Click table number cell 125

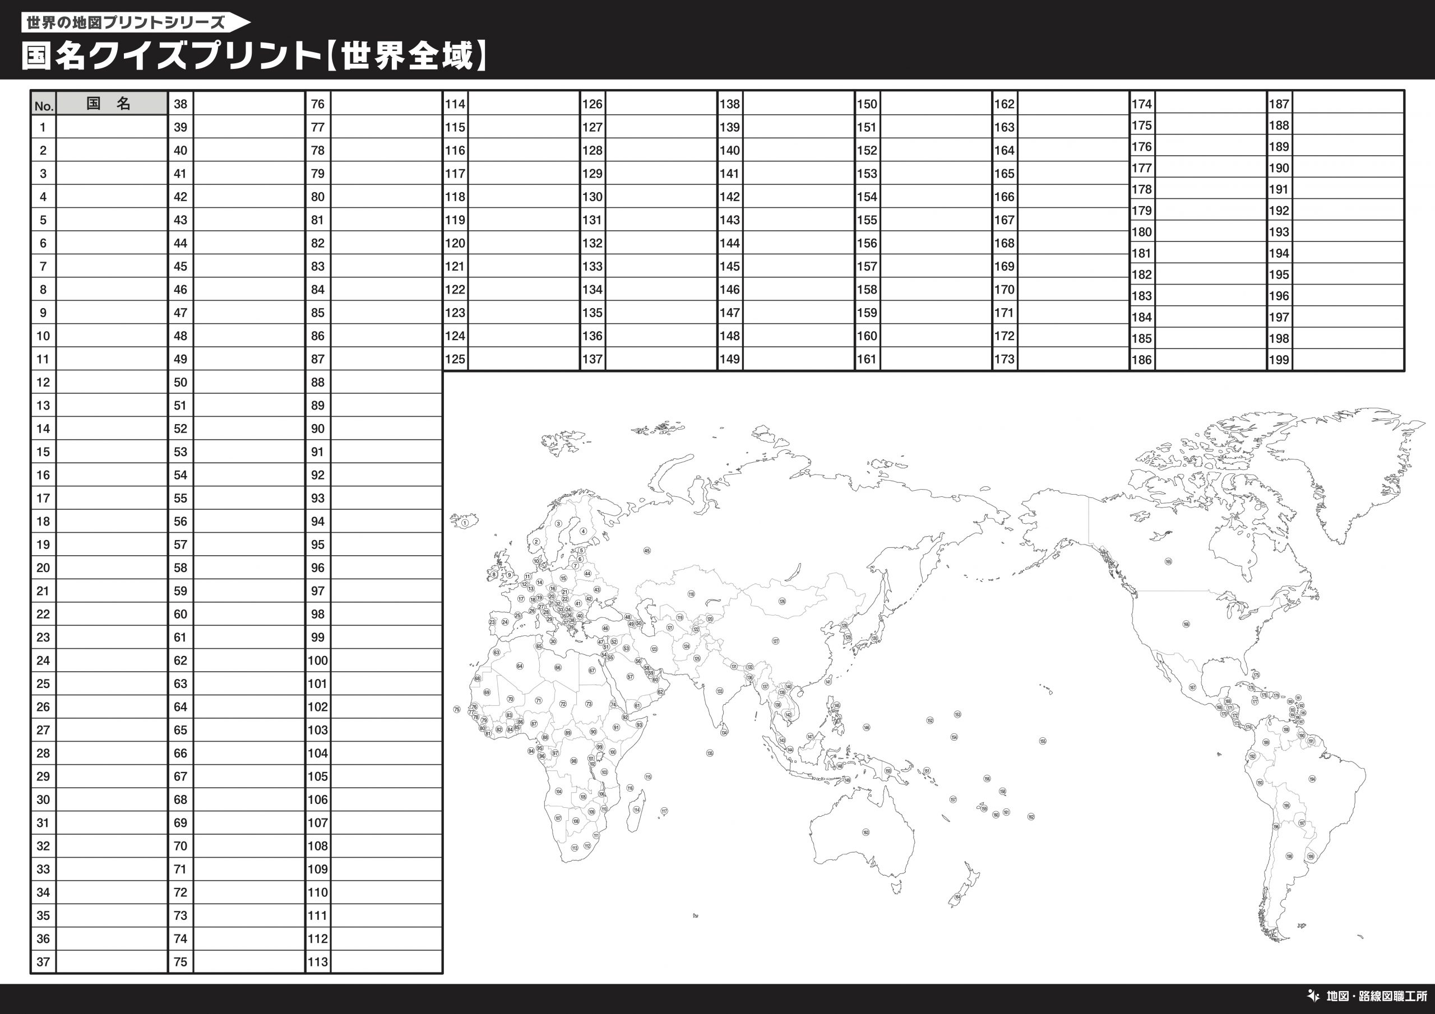coord(456,359)
